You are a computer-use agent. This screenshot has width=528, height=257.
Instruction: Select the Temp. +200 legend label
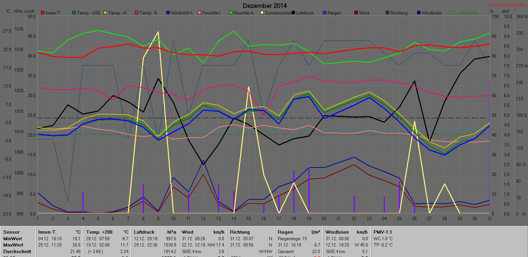(88, 13)
